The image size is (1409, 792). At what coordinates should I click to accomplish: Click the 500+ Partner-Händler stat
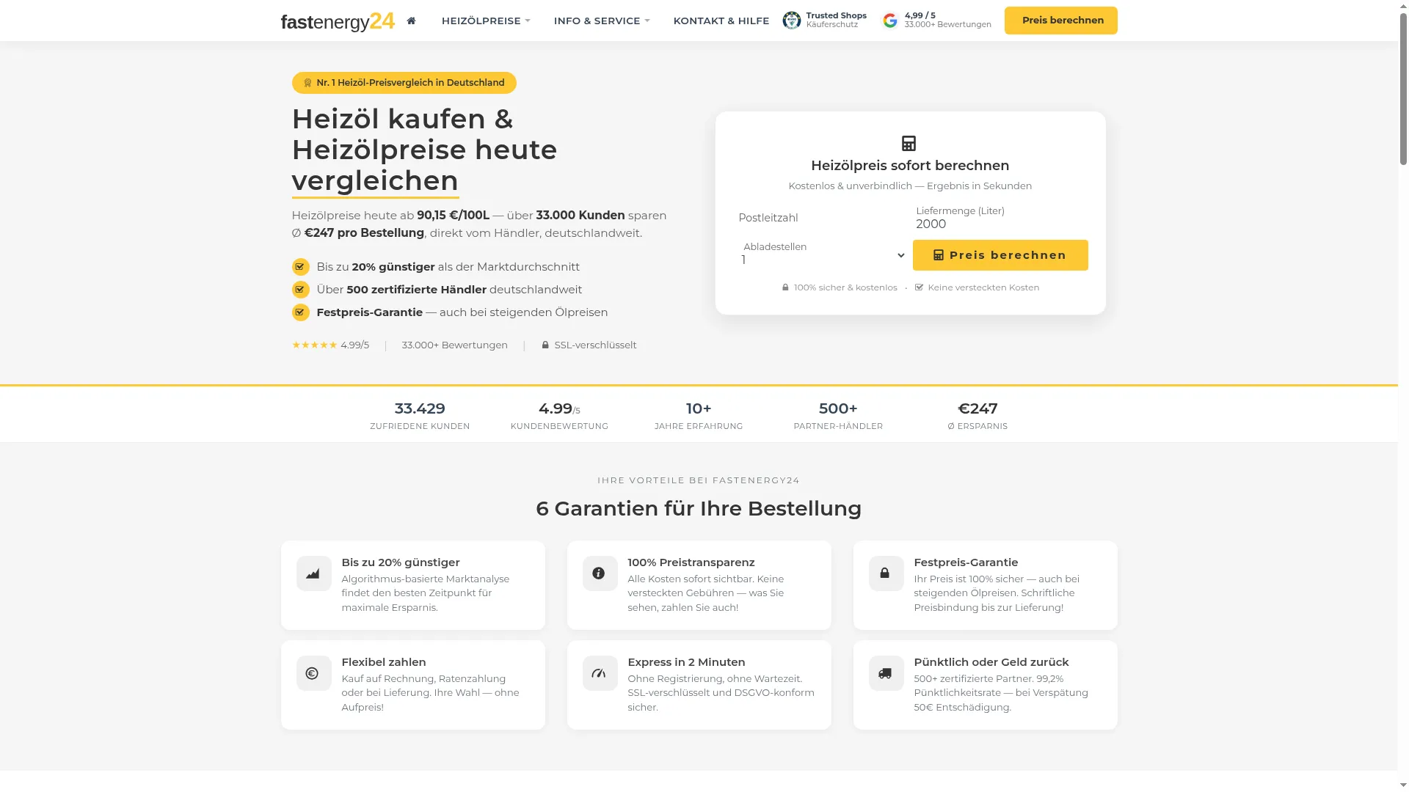[x=838, y=415]
